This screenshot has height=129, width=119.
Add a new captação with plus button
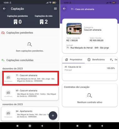coord(53,115)
